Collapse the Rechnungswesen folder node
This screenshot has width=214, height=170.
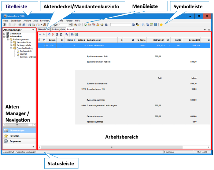(x=8, y=39)
